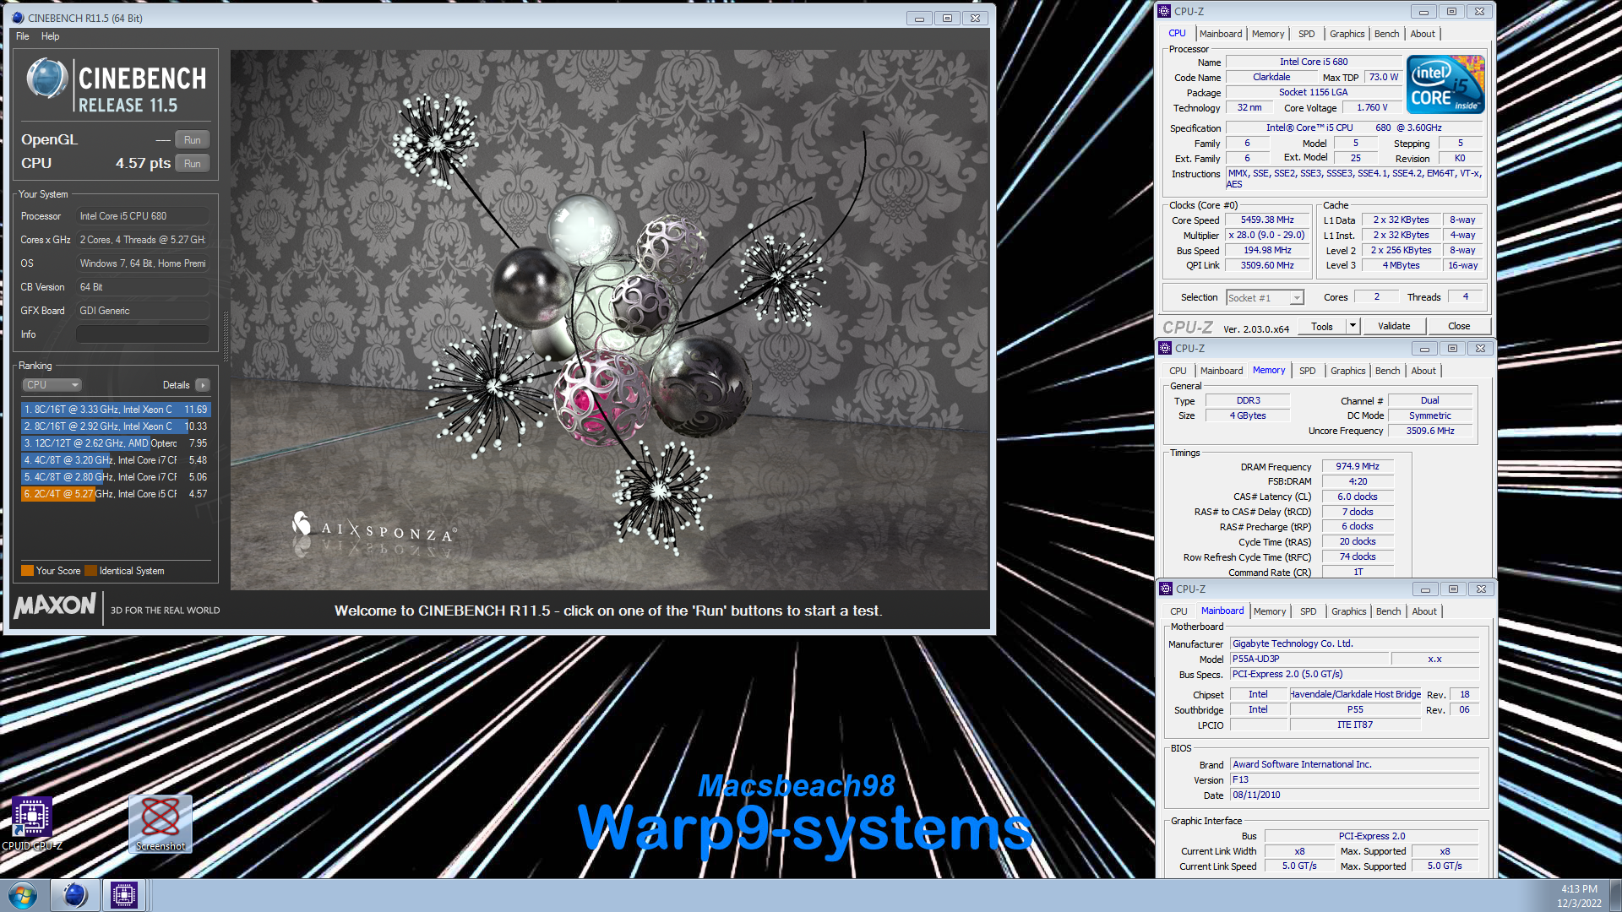The height and width of the screenshot is (912, 1622).
Task: Run the CPU benchmark
Action: [193, 164]
